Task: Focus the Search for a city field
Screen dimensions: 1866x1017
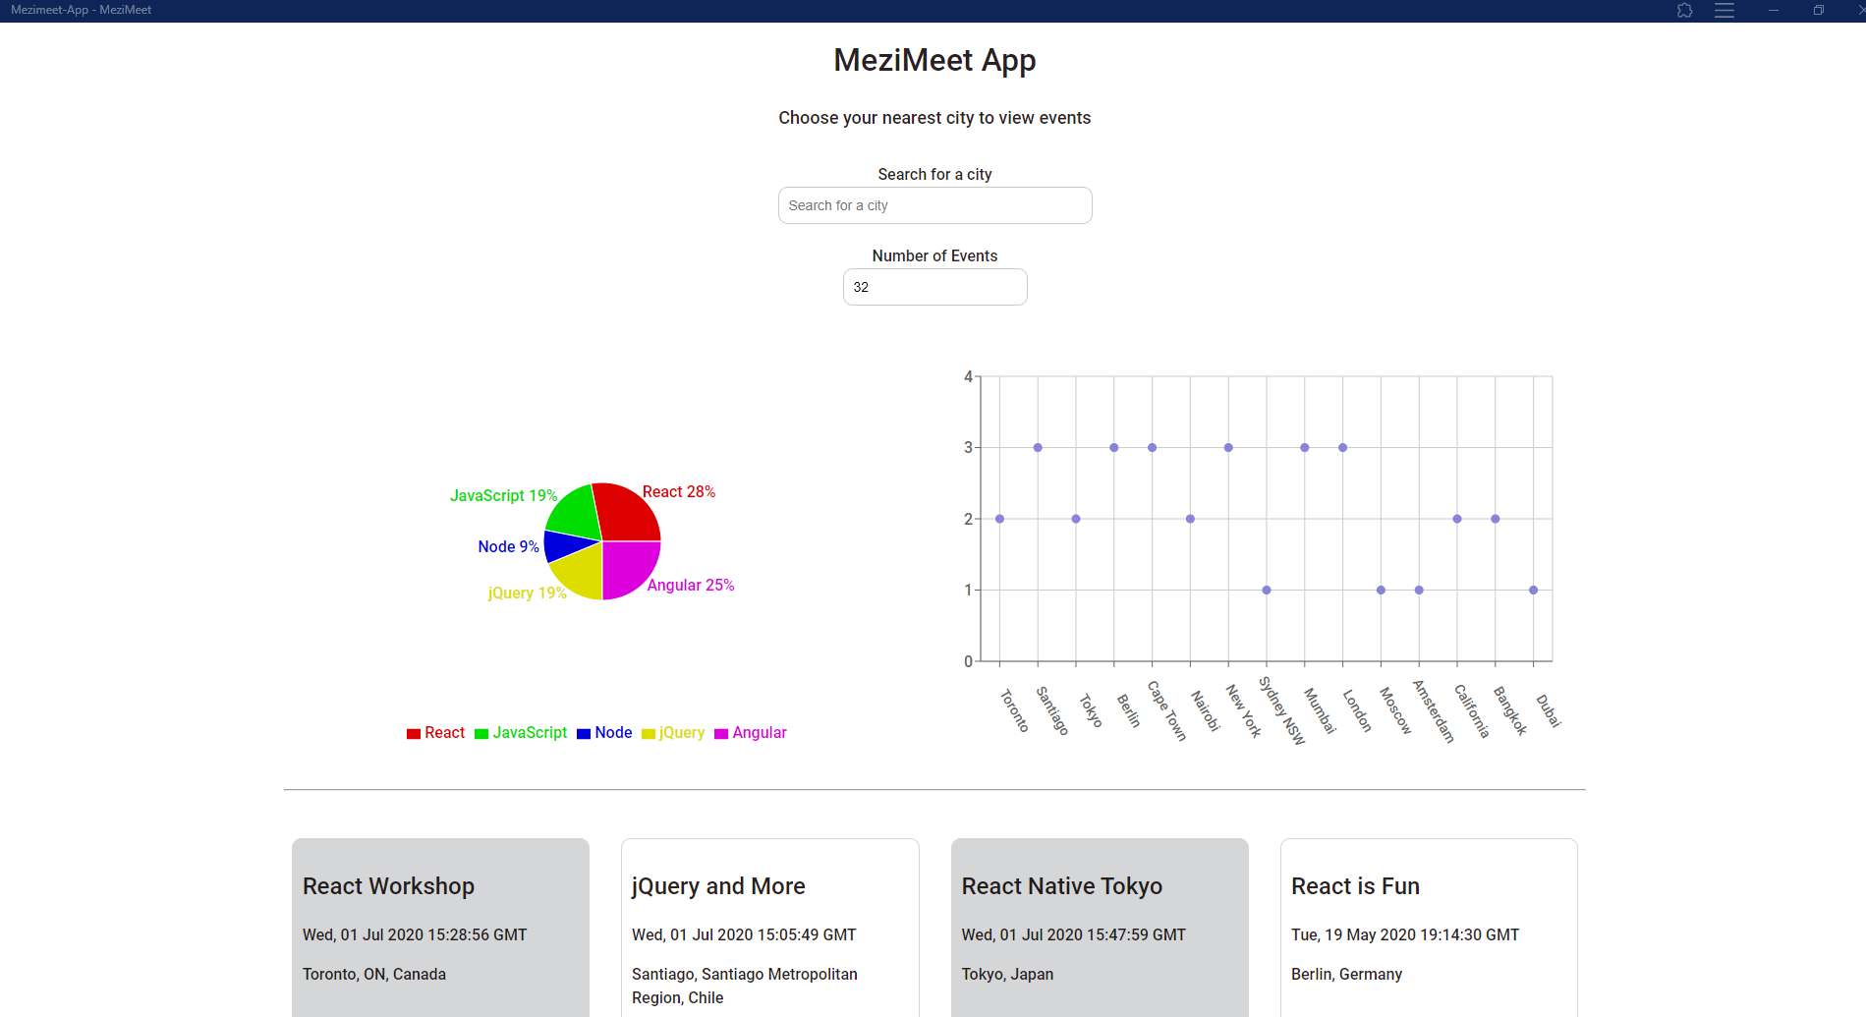Action: pyautogui.click(x=934, y=205)
